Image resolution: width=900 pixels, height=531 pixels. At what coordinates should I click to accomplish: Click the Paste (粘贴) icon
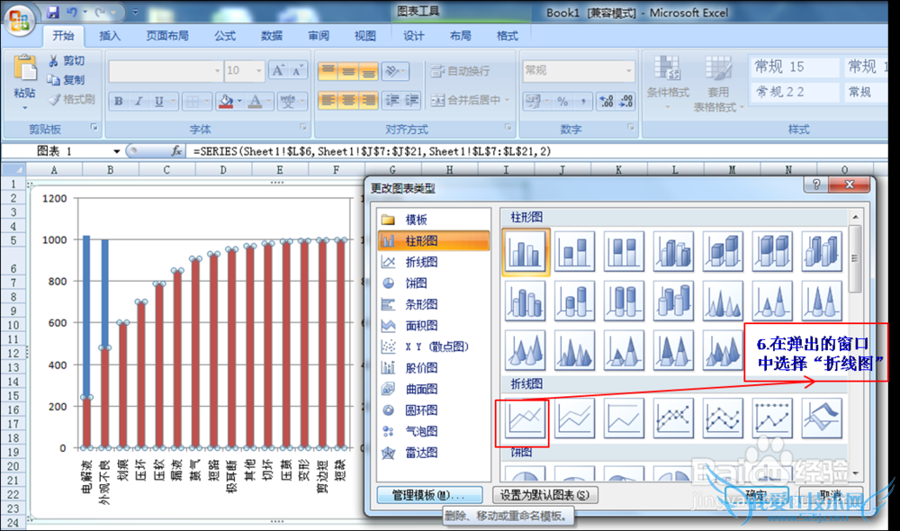click(24, 76)
